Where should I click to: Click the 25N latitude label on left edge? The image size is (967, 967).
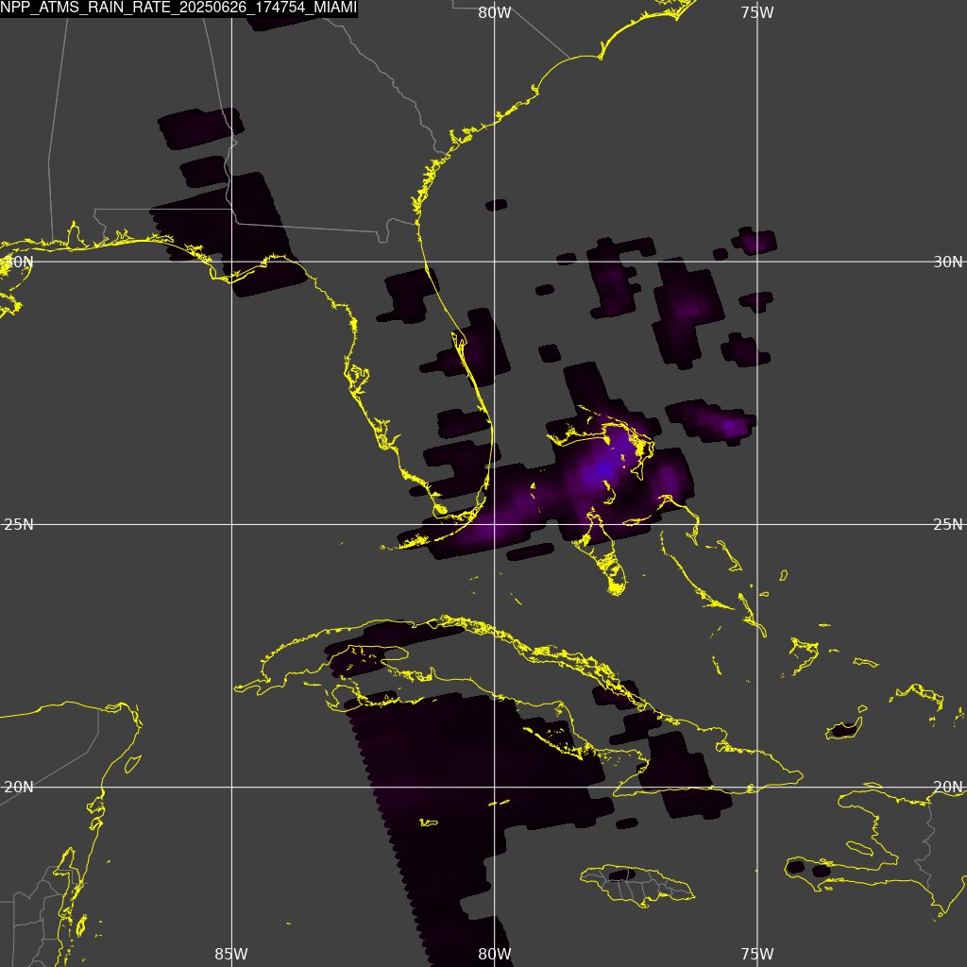(19, 524)
